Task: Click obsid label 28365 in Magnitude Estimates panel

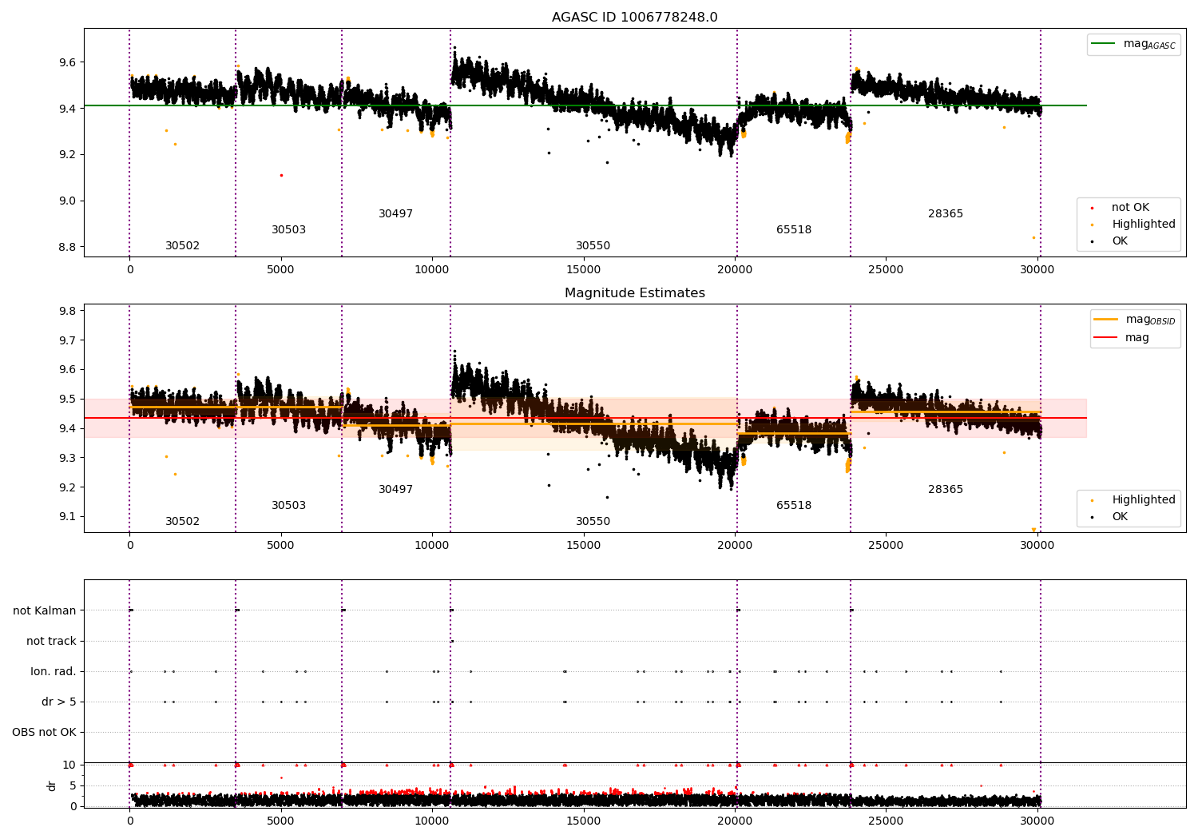Action: coord(946,490)
